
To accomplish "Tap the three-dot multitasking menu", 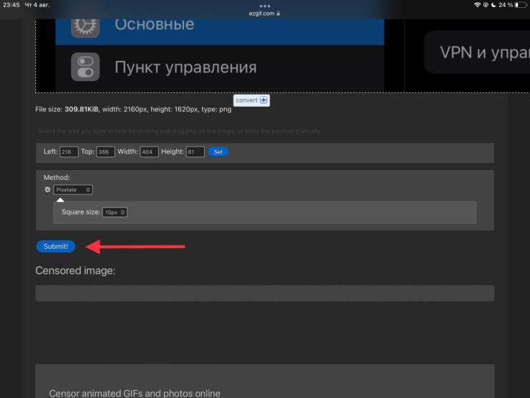I will pos(265,6).
